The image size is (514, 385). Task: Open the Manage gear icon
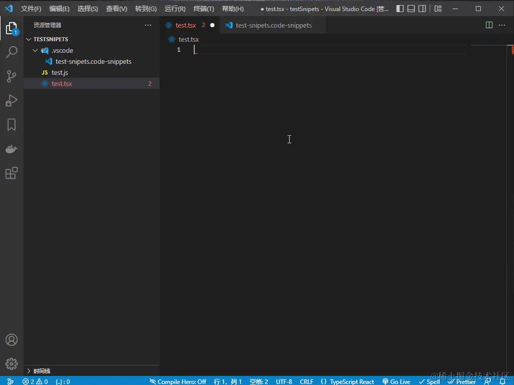12,364
